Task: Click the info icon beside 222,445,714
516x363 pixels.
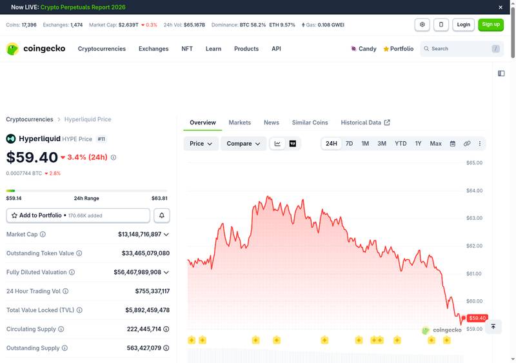Action: coord(166,329)
